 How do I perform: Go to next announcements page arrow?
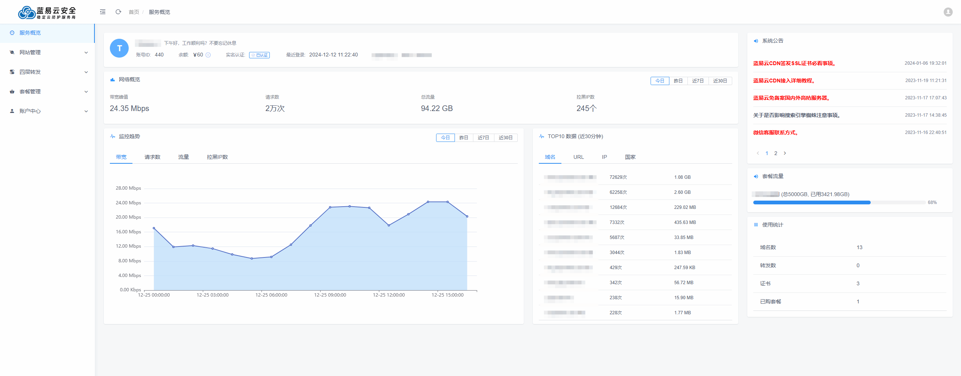pyautogui.click(x=785, y=153)
